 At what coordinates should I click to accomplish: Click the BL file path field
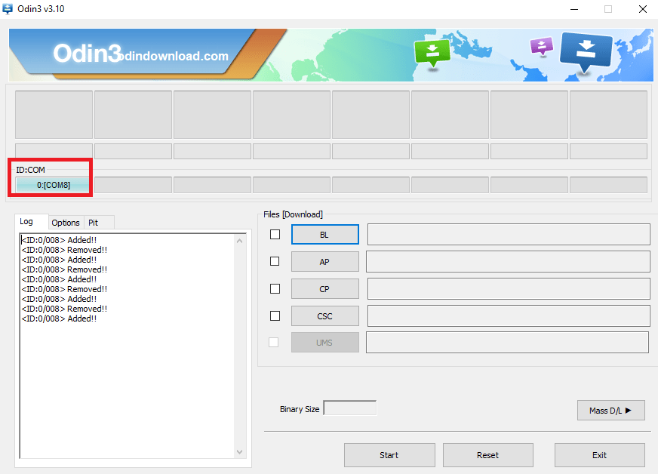(x=509, y=234)
